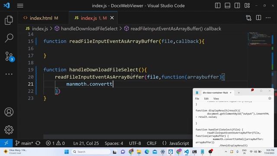The image size is (277, 156).
Task: Select encoding UTF-8 in status bar
Action: 135,143
